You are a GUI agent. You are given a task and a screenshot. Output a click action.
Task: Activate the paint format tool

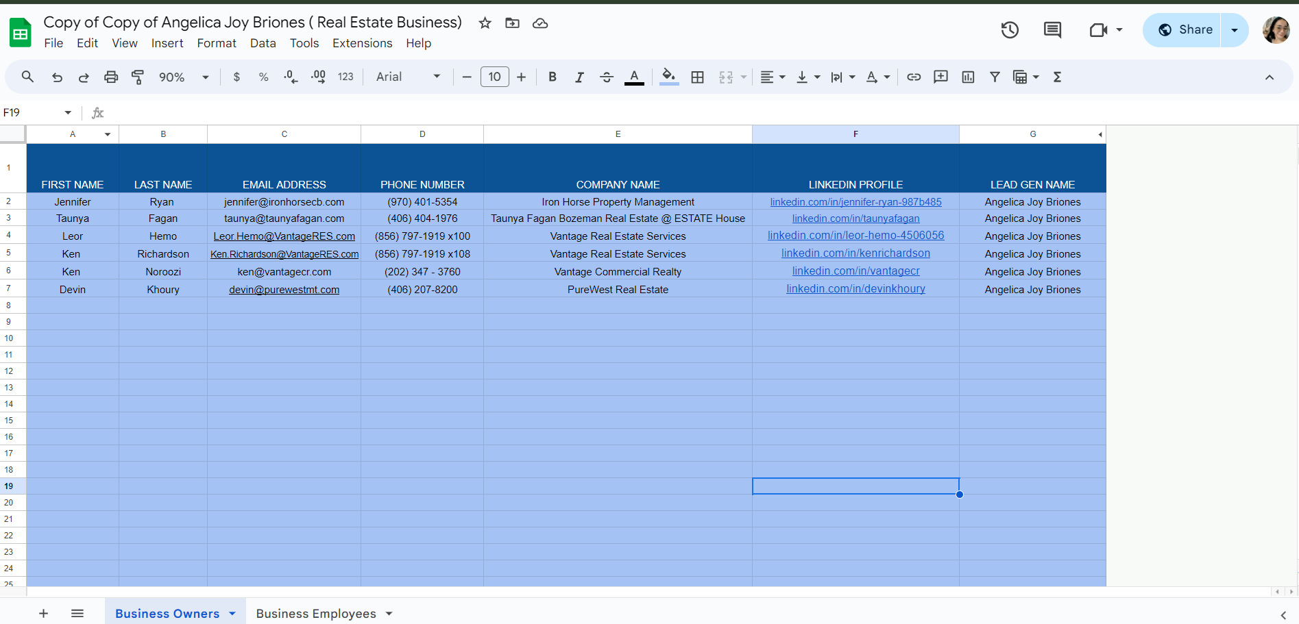click(138, 77)
